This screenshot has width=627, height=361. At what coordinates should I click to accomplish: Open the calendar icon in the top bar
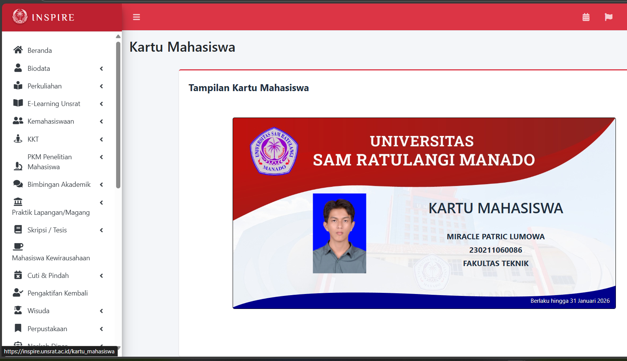tap(586, 17)
